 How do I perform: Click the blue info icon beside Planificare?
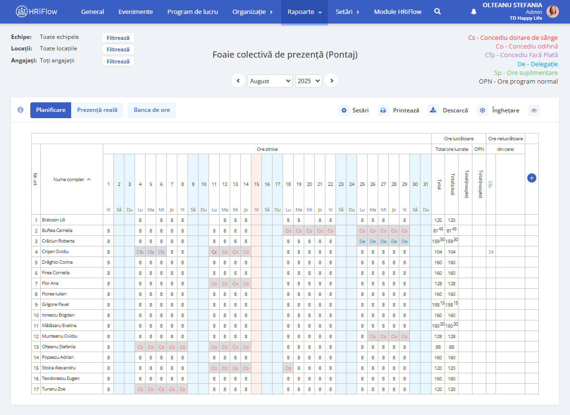pos(20,110)
